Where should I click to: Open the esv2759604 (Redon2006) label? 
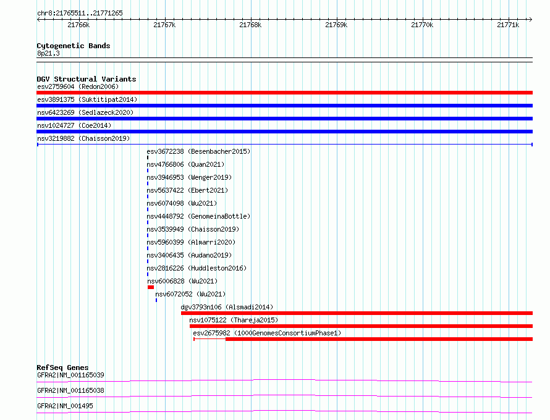pyautogui.click(x=78, y=86)
